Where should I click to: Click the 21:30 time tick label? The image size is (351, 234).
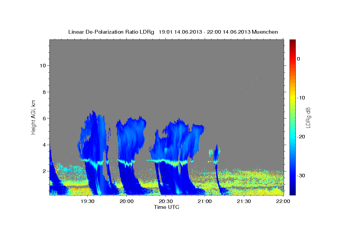click(x=244, y=202)
